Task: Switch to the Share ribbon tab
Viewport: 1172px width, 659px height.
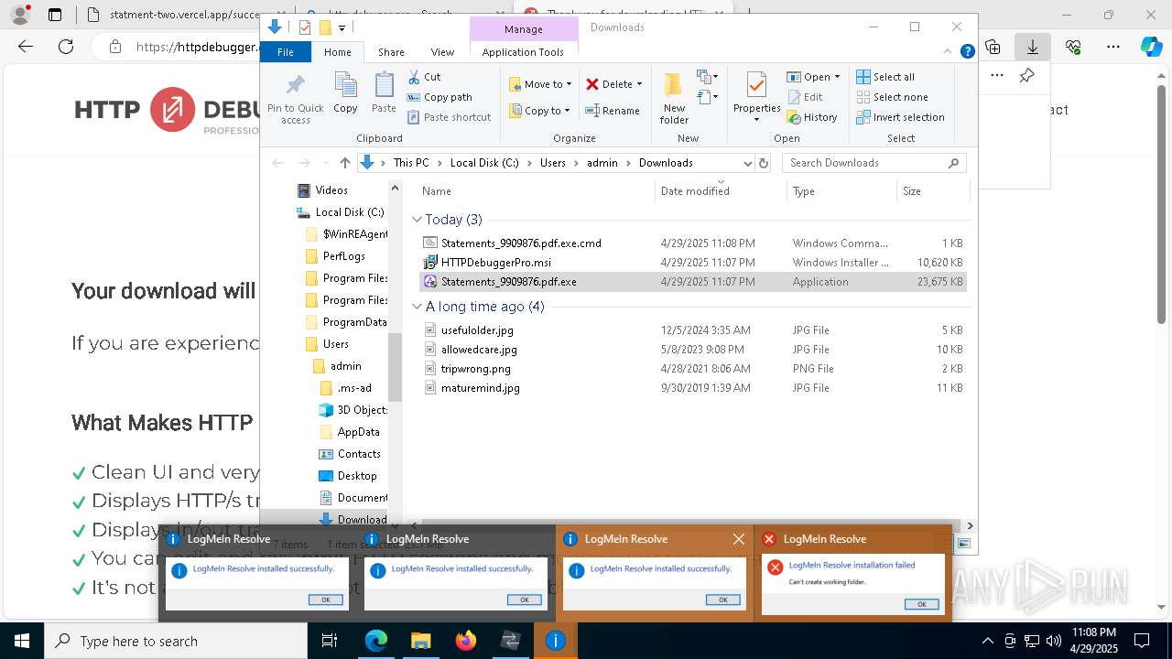Action: (x=391, y=52)
